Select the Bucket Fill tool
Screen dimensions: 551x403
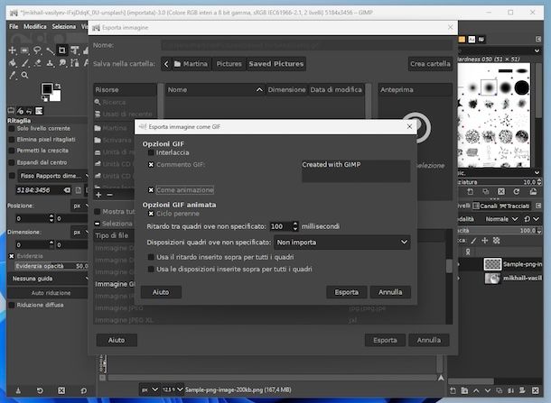(x=13, y=63)
